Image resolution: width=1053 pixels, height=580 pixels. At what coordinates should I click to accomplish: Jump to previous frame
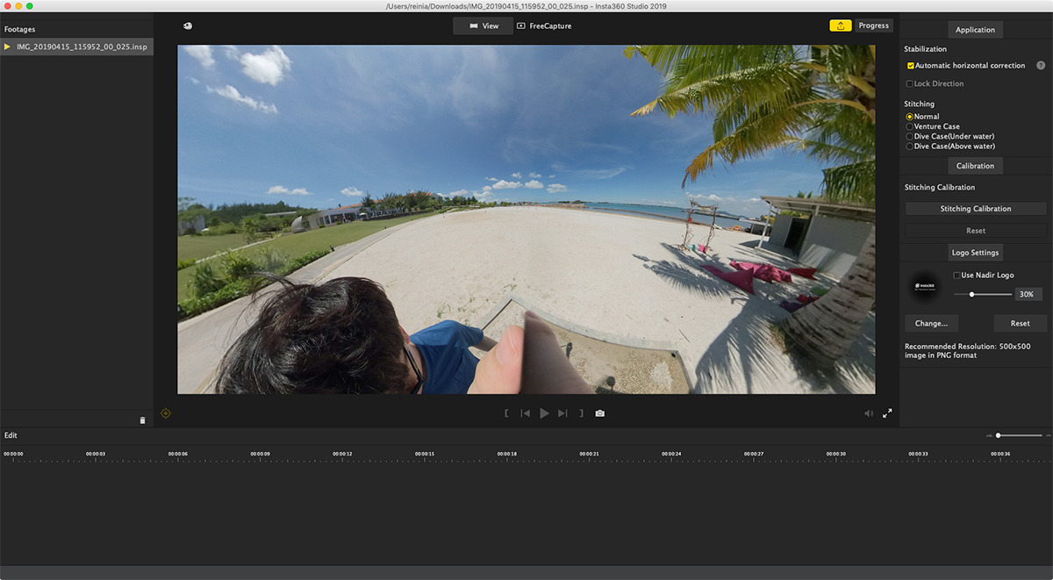click(x=525, y=413)
